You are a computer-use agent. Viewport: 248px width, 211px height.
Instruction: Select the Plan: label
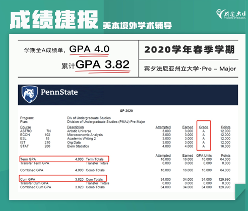point(24,122)
